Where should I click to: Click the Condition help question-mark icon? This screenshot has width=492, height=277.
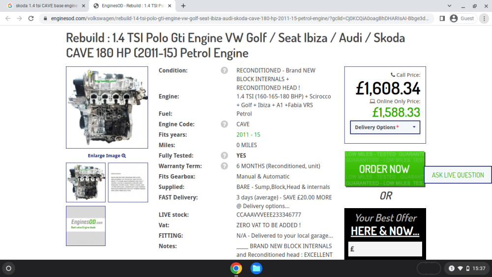[x=224, y=70]
